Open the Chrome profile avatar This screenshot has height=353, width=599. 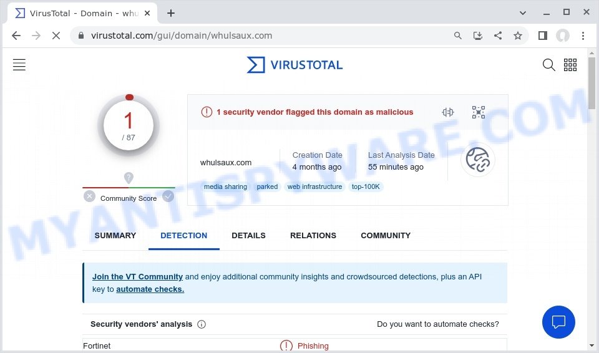click(x=562, y=36)
